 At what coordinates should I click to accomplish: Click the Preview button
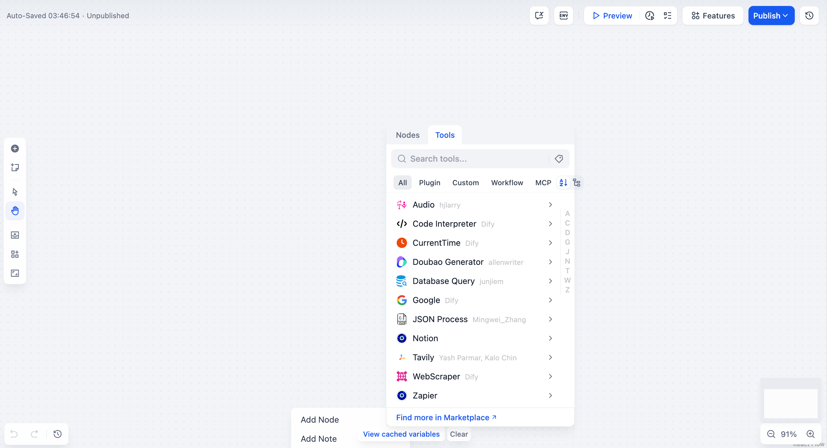coord(612,16)
